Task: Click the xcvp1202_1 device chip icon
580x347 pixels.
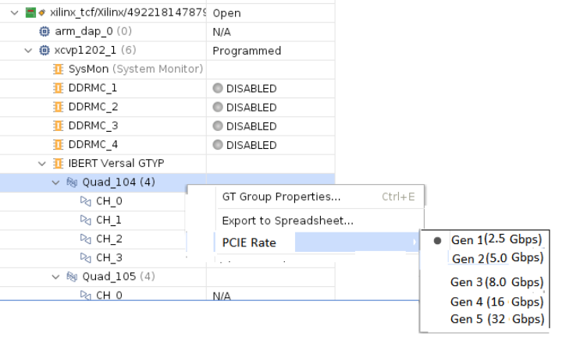Action: click(x=44, y=51)
